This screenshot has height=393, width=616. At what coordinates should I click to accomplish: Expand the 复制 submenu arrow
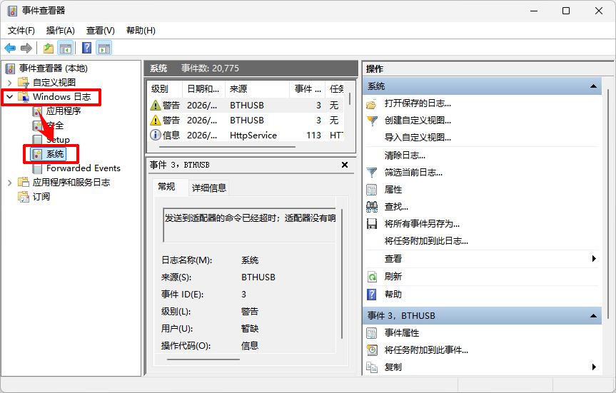594,367
